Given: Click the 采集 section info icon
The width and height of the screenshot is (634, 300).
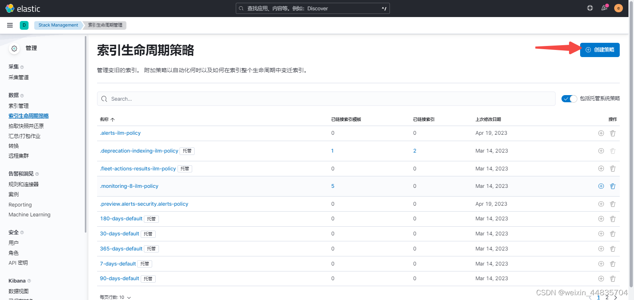Looking at the screenshot, I should (x=22, y=67).
